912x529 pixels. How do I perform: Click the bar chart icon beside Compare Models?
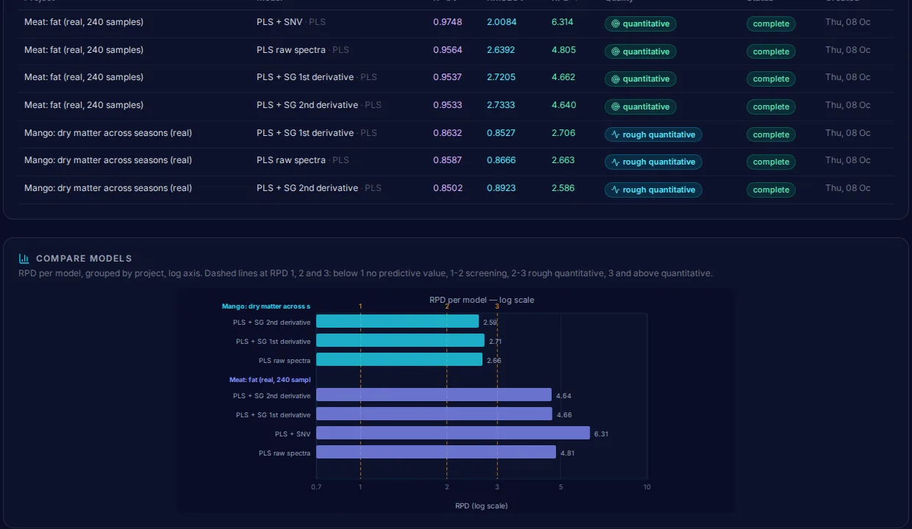click(x=24, y=259)
